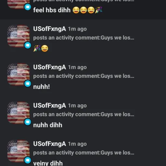
Task: Open USofFxngA username above emoji-only comment
Action: click(x=50, y=29)
